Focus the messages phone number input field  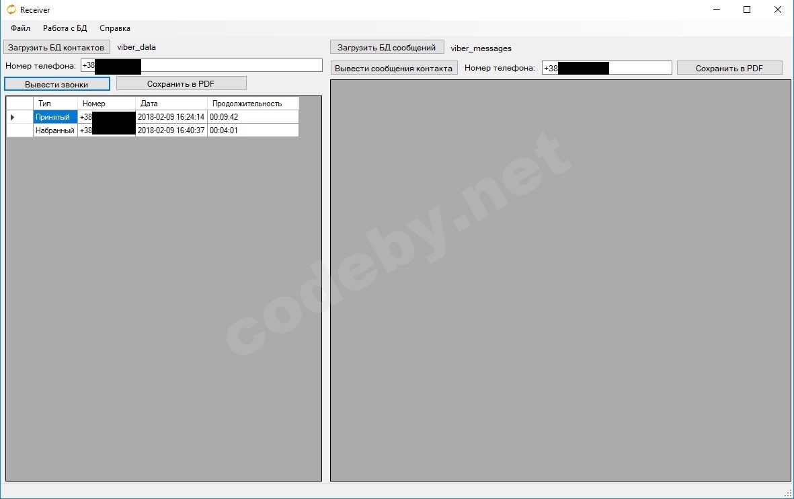(x=606, y=68)
